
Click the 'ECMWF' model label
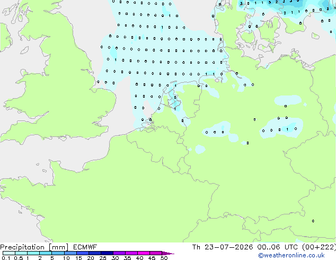tap(85, 247)
